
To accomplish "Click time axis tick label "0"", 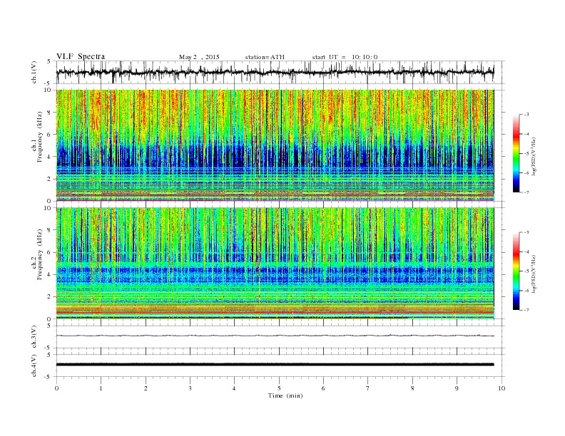I will click(56, 388).
